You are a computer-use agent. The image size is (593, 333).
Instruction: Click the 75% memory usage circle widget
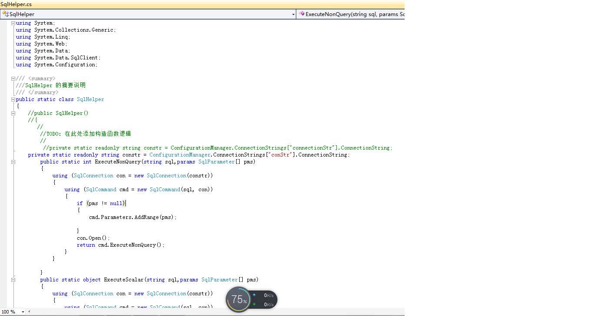[x=238, y=299]
